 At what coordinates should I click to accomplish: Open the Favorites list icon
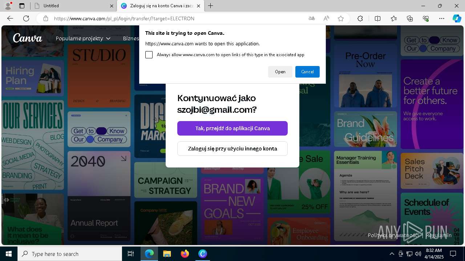coord(394,18)
